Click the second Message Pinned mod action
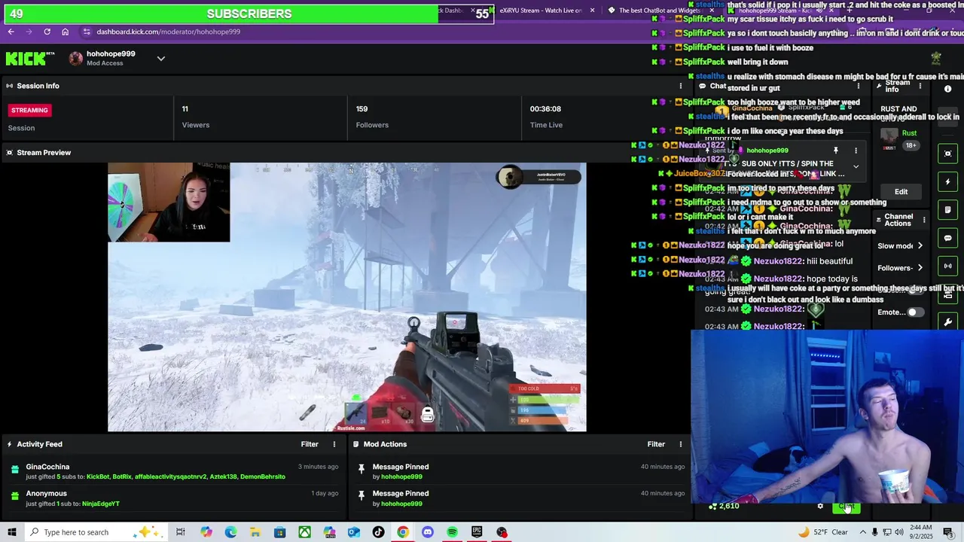This screenshot has height=542, width=964. [520, 498]
